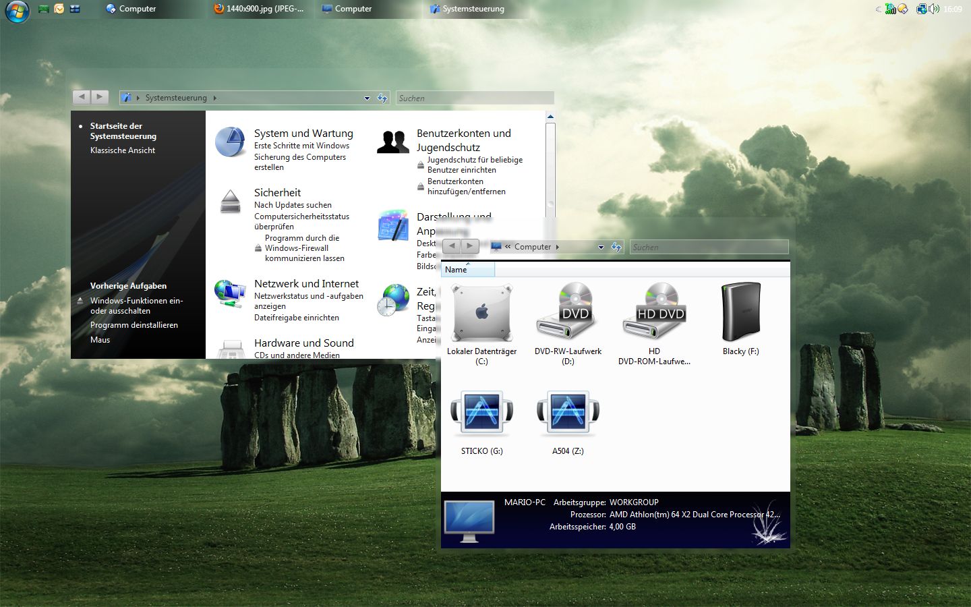Click the volume icon in system tray

[x=934, y=9]
